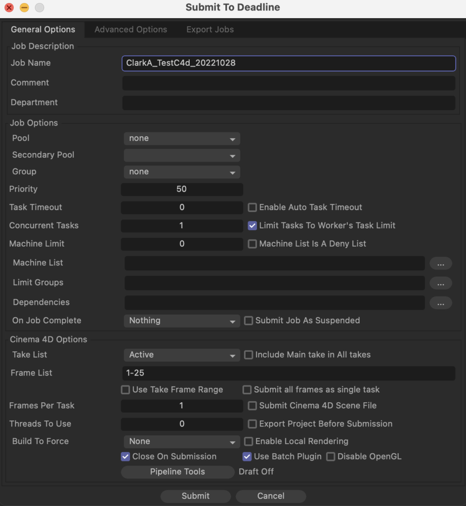Switch to the Advanced Options tab
466x506 pixels.
tap(130, 29)
